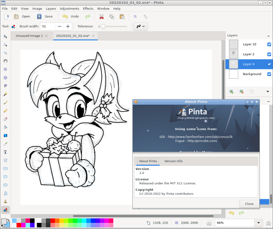Viewport: 273px width, 229px height.
Task: Copy selection using the toolbar copy icon
Action: click(112, 16)
